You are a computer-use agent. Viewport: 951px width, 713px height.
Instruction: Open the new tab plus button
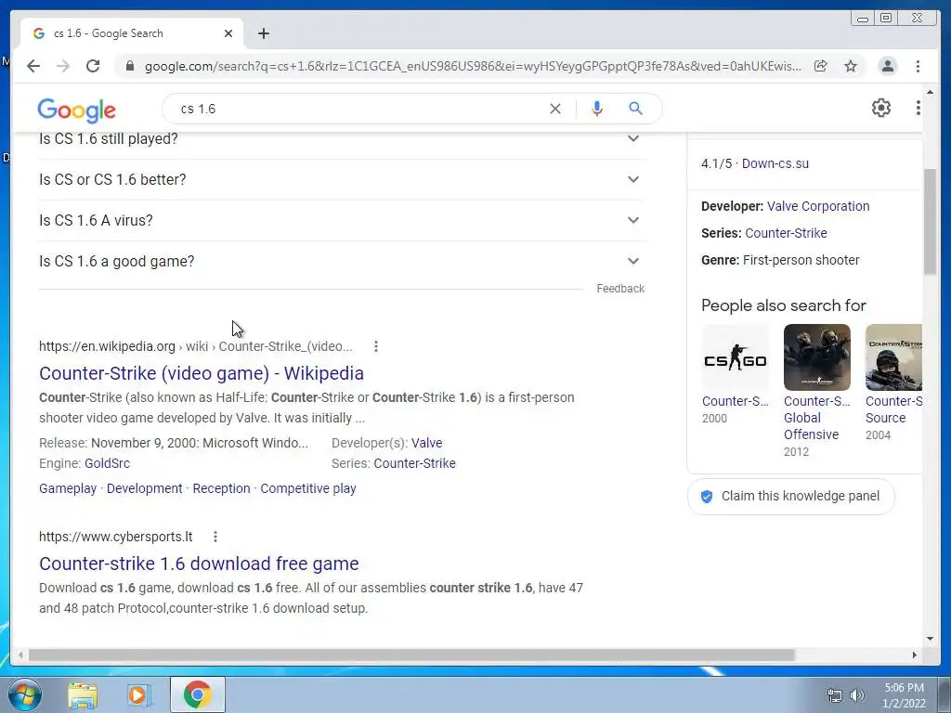[263, 33]
